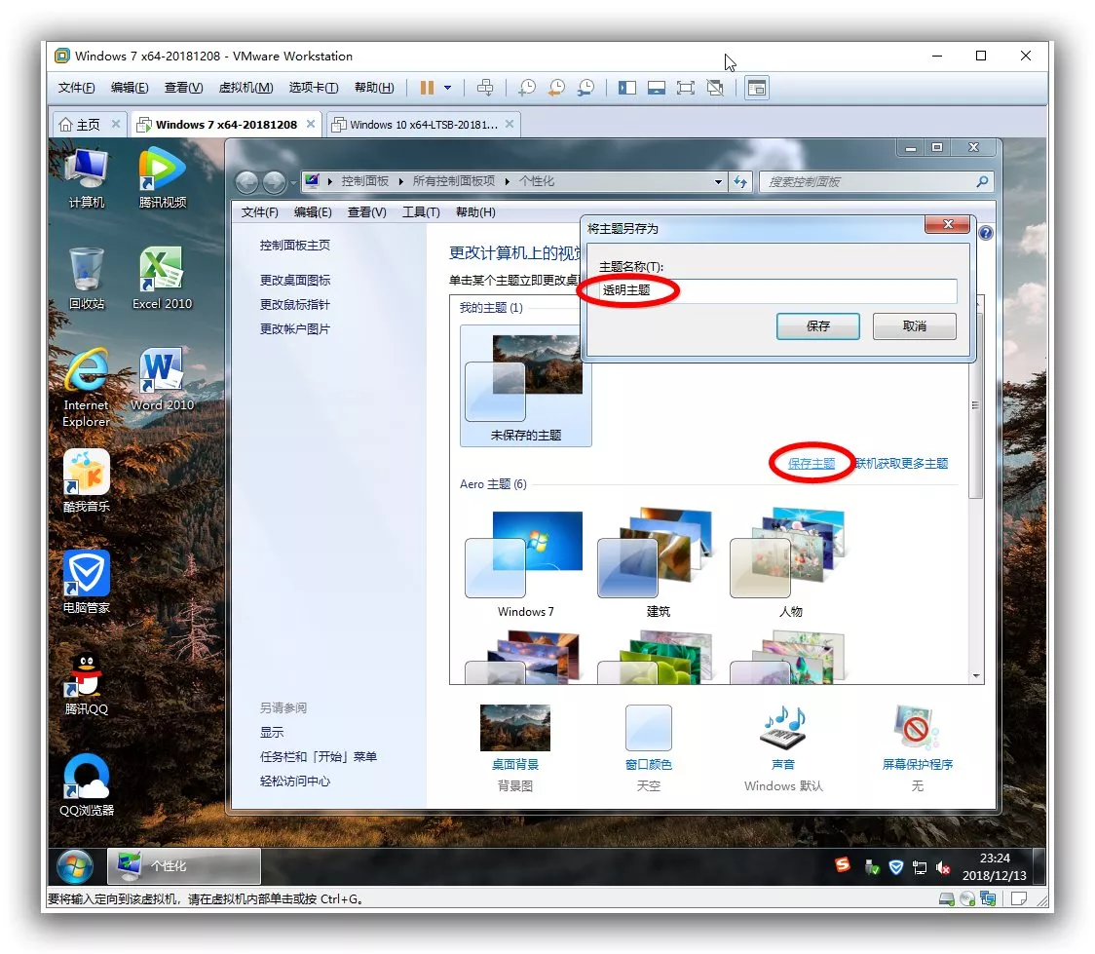Click the address bar refresh icon
Image resolution: width=1095 pixels, height=954 pixels.
739,181
